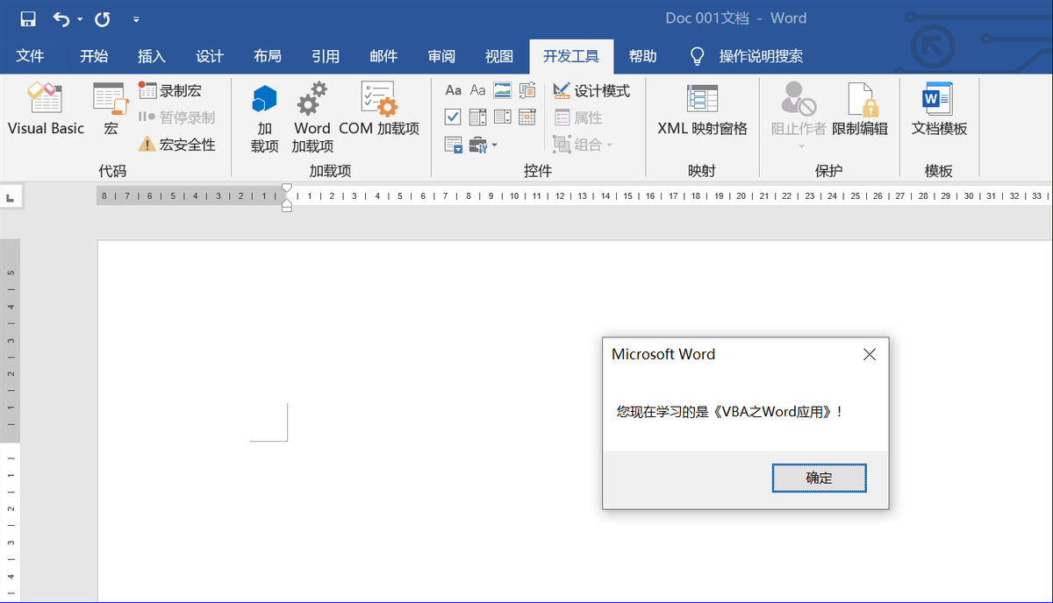Insert combo box content control

tap(478, 117)
